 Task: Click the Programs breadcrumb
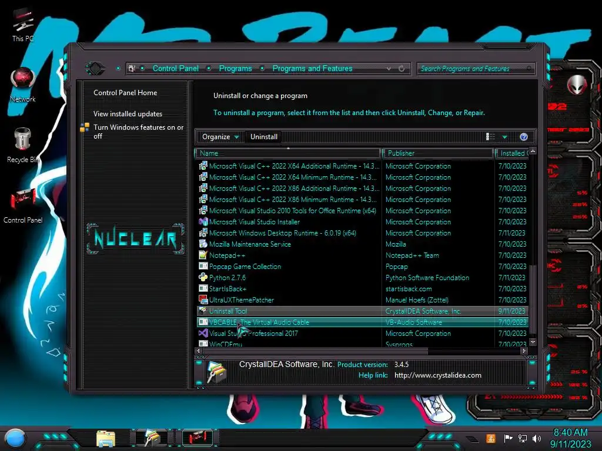235,68
